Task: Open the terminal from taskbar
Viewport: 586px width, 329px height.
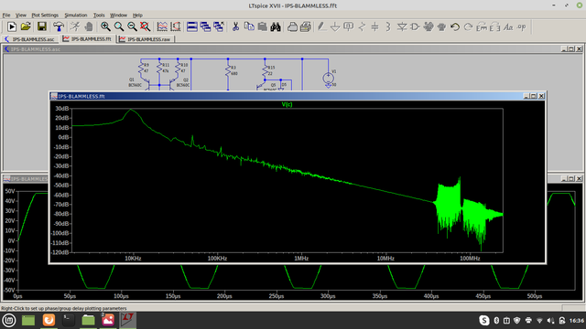Action: coord(68,320)
